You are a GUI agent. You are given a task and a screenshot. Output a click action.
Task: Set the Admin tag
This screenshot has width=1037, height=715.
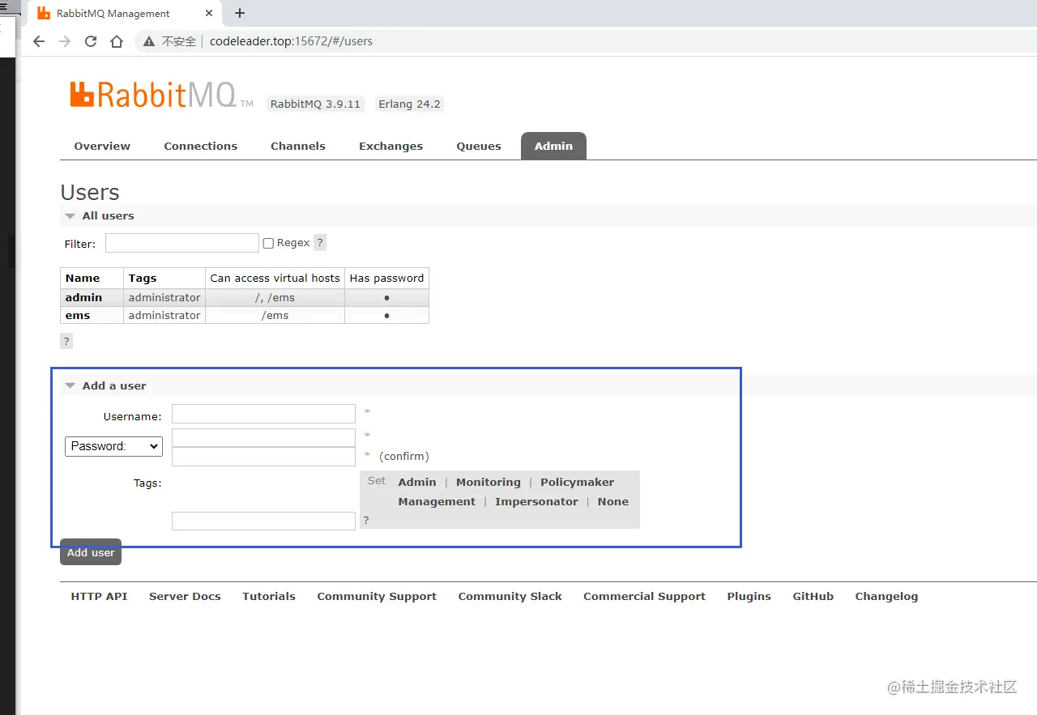[417, 483]
